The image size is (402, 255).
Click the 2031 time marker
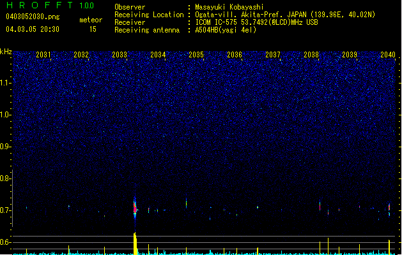coord(43,55)
